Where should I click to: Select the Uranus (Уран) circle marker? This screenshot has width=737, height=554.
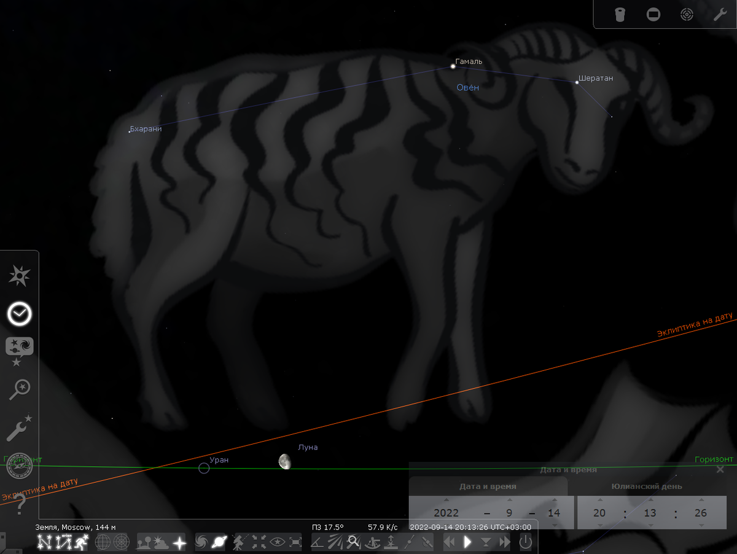click(x=204, y=468)
